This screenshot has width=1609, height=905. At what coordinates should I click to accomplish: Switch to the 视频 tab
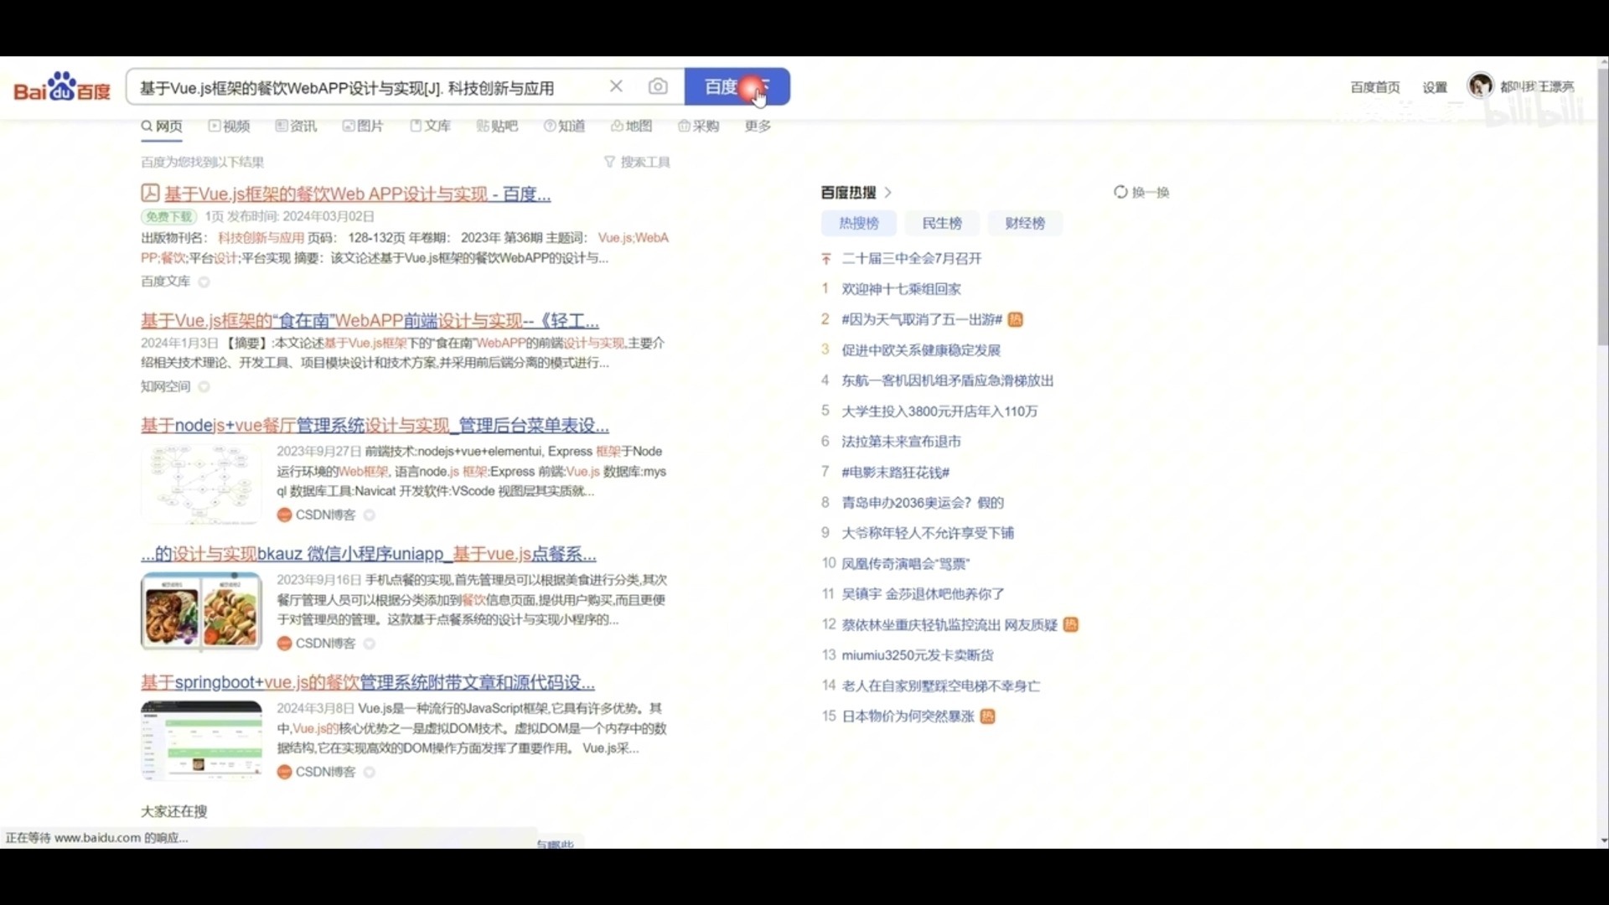click(230, 127)
